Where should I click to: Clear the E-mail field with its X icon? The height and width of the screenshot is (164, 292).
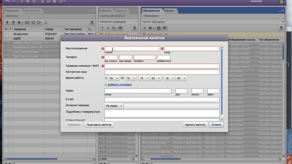[217, 100]
